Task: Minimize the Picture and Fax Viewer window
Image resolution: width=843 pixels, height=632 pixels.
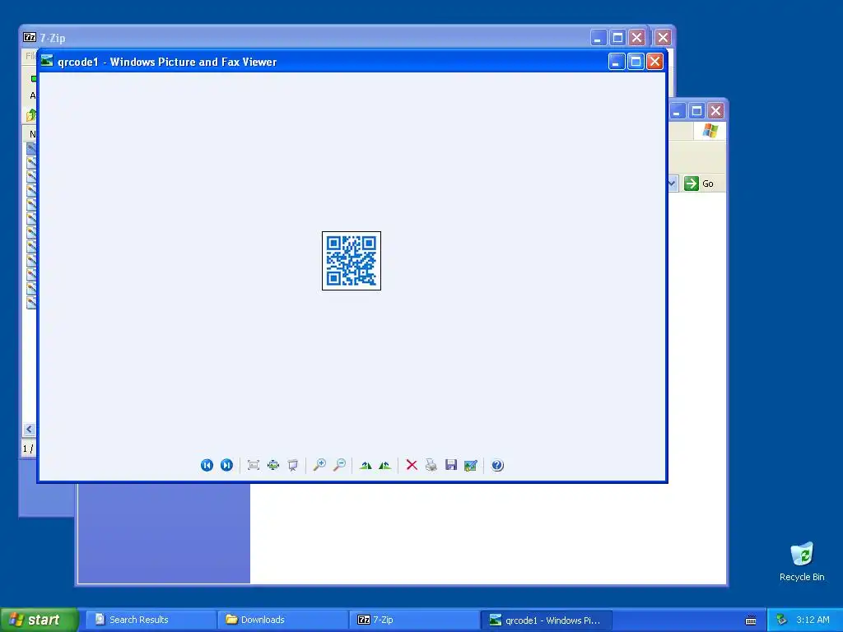Action: (x=616, y=62)
